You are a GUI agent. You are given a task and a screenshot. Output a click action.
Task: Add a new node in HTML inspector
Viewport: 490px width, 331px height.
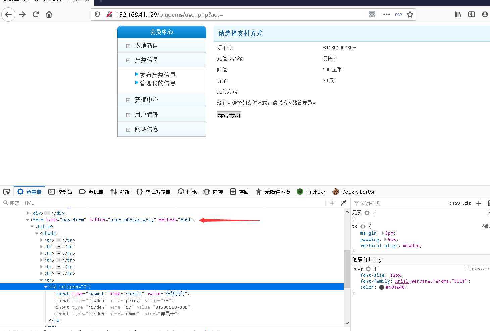332,203
